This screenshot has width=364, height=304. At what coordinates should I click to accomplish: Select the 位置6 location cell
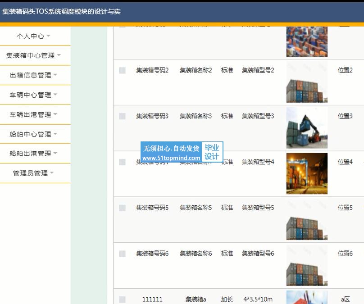(345, 253)
